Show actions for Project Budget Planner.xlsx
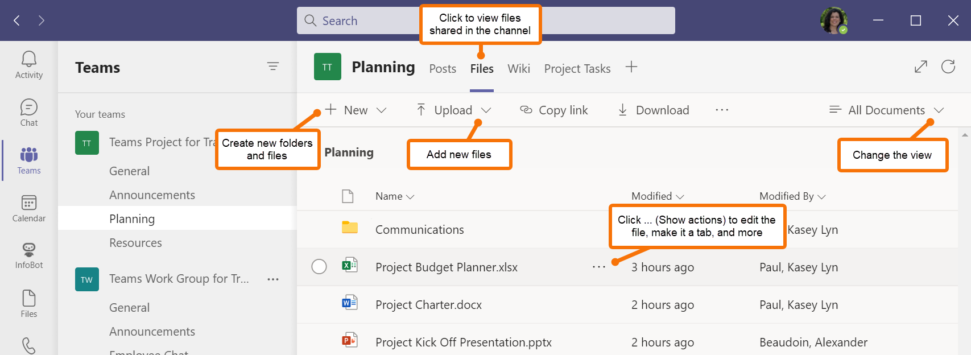The image size is (971, 355). (x=599, y=267)
